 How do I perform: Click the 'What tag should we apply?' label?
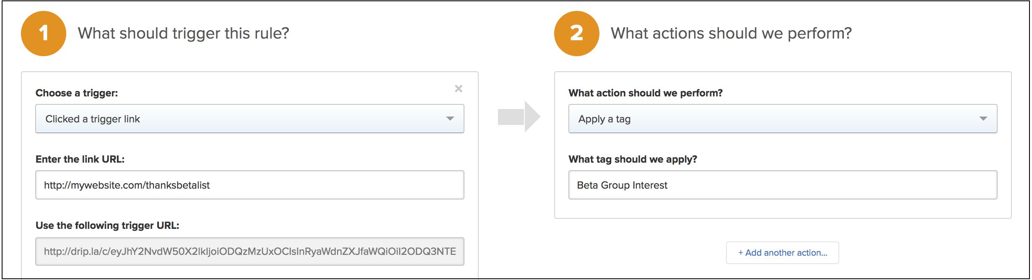tap(633, 159)
